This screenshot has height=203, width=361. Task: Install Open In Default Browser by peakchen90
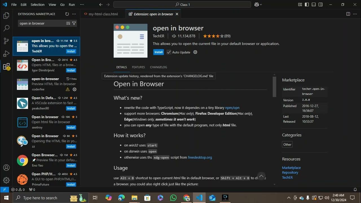click(71, 108)
